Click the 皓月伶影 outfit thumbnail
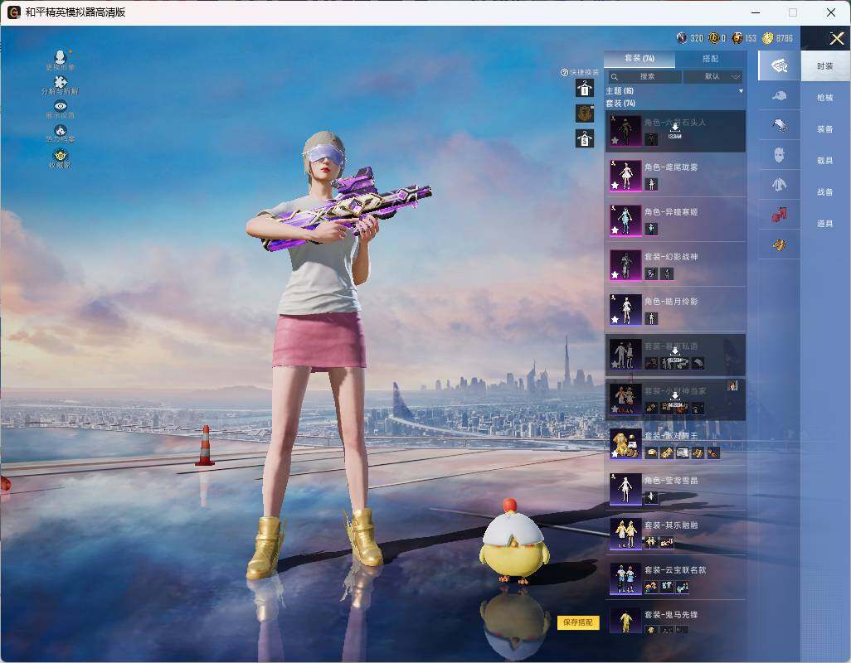This screenshot has height=663, width=851. click(625, 310)
